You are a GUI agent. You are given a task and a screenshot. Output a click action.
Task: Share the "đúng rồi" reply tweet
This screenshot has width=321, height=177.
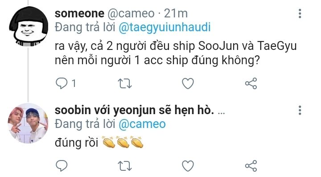click(x=251, y=165)
